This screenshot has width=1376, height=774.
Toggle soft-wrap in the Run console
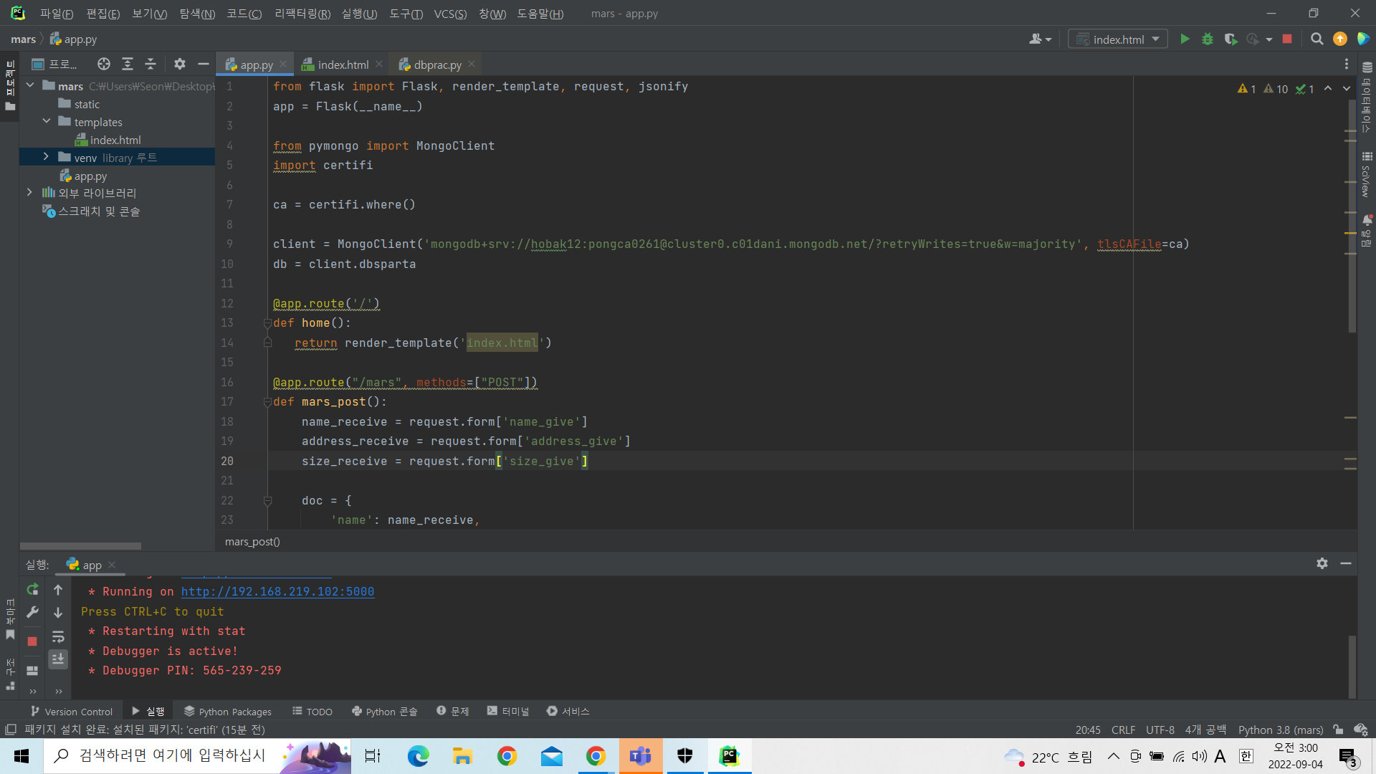point(58,636)
